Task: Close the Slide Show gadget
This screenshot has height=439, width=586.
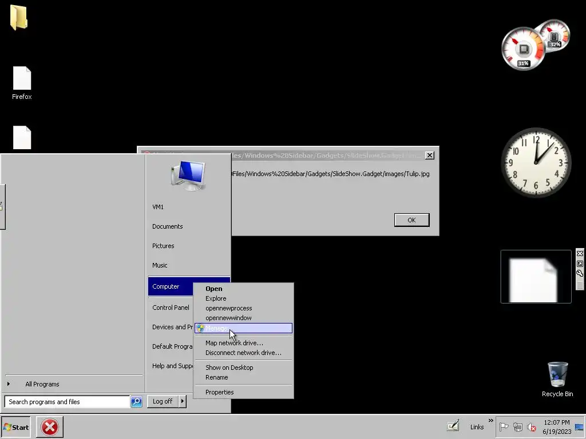Action: pos(580,253)
